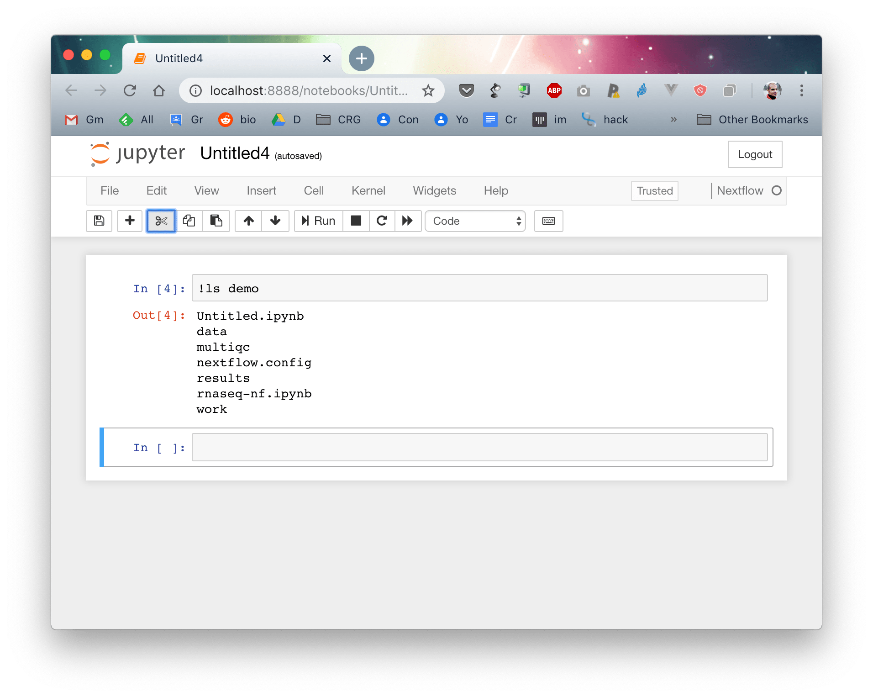This screenshot has height=697, width=873.
Task: Click the Trusted notebook button
Action: 654,190
